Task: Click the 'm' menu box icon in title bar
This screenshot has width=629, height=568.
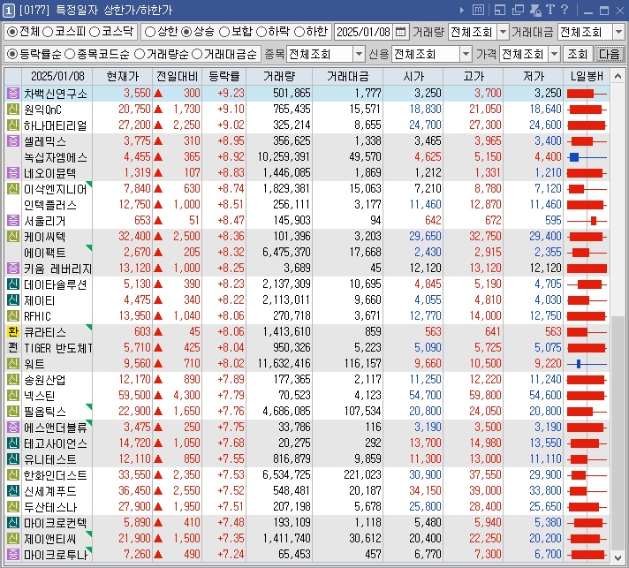Action: 478,10
